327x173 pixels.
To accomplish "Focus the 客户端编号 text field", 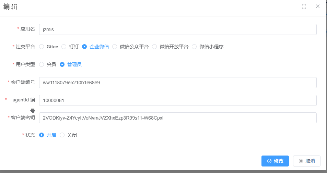I will point(177,83).
